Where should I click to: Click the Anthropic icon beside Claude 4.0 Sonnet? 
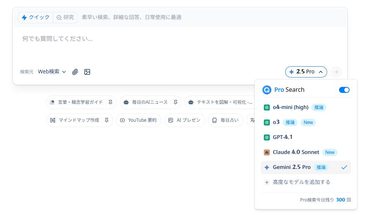(x=267, y=152)
